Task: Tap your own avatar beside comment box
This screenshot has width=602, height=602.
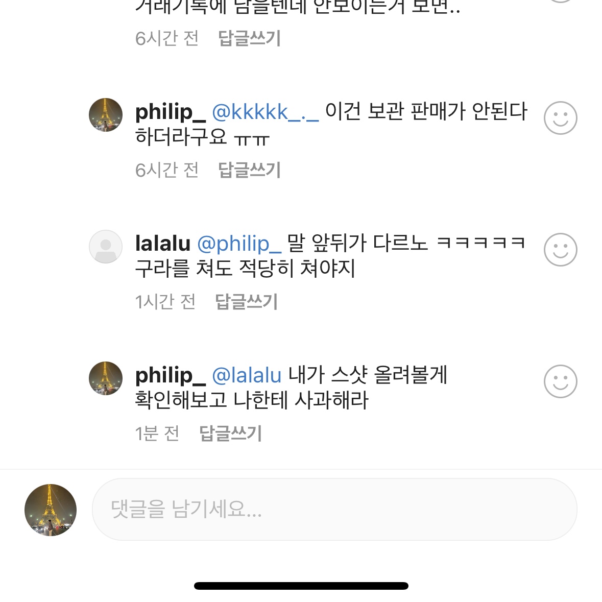Action: click(x=51, y=510)
